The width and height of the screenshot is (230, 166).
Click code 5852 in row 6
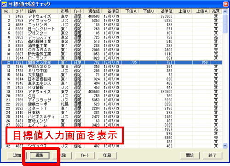19,37
